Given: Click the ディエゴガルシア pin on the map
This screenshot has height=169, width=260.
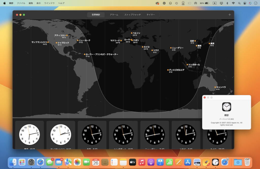Looking at the screenshot, I should click(x=168, y=69).
